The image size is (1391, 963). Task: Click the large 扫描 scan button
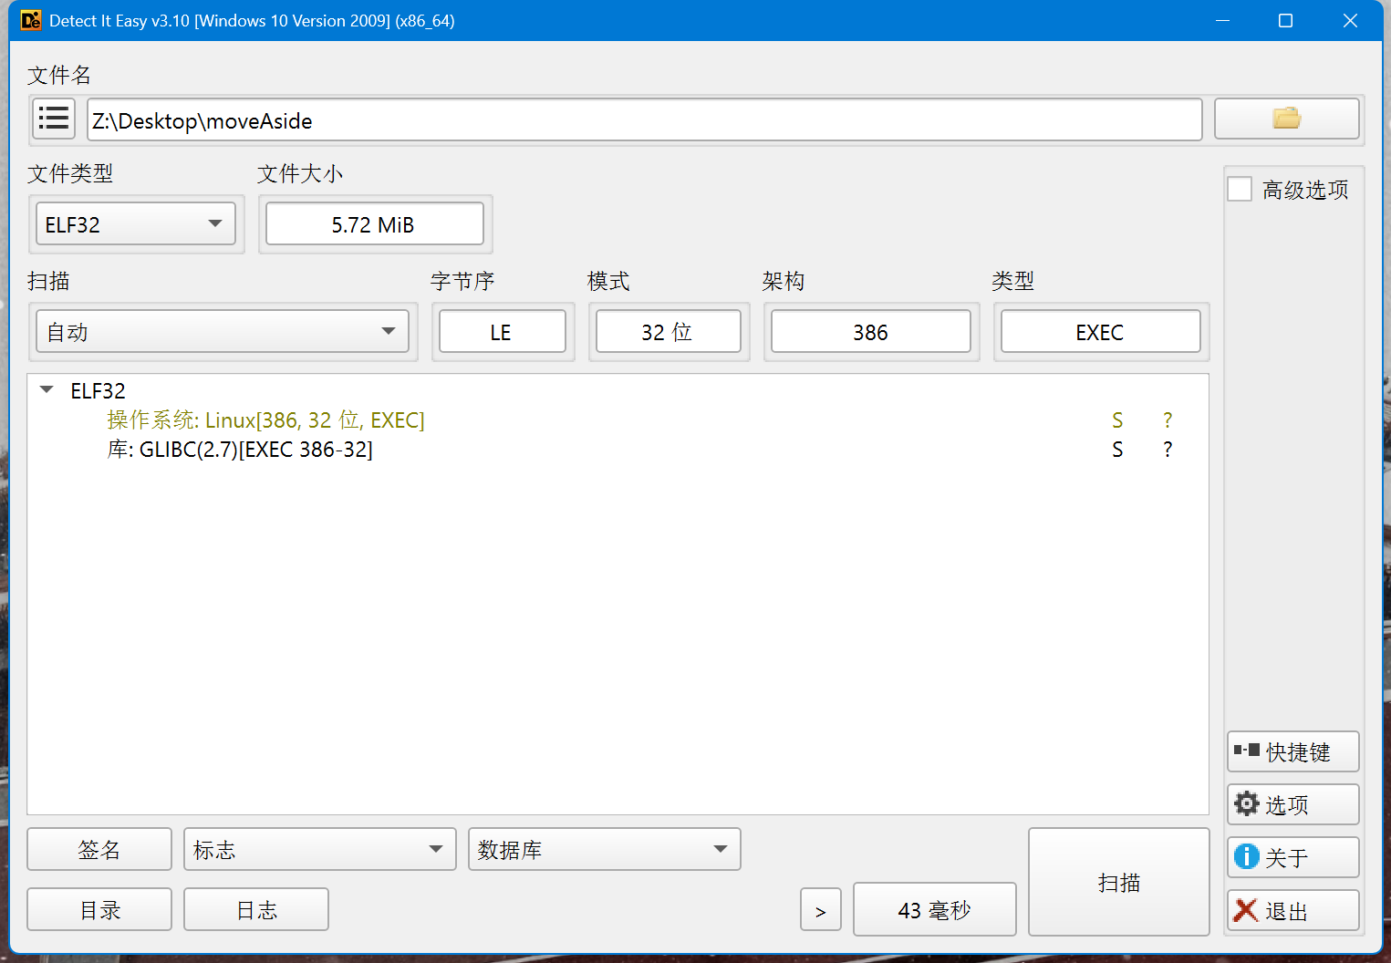[1119, 882]
